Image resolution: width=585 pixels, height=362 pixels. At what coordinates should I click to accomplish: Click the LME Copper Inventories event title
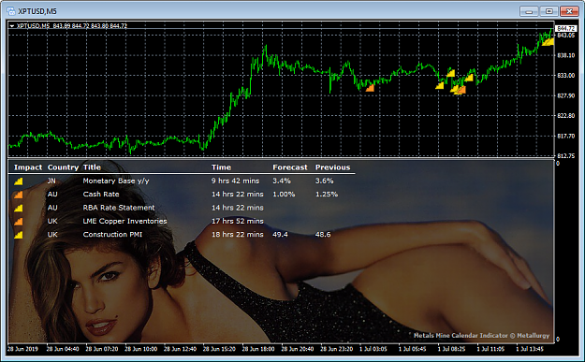125,221
